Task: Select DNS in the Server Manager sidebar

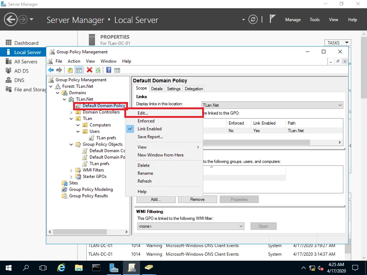Action: (19, 80)
